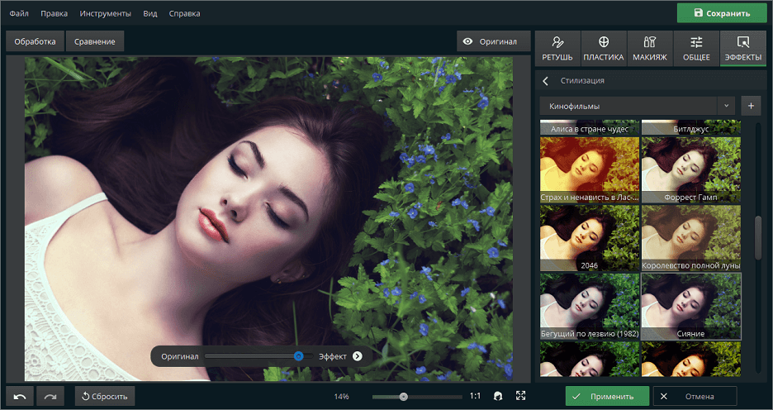
Task: Toggle the Оригинал eye preview button
Action: [491, 41]
